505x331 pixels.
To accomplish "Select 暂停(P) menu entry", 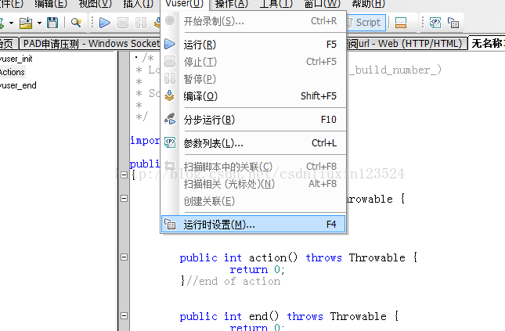I will click(254, 79).
